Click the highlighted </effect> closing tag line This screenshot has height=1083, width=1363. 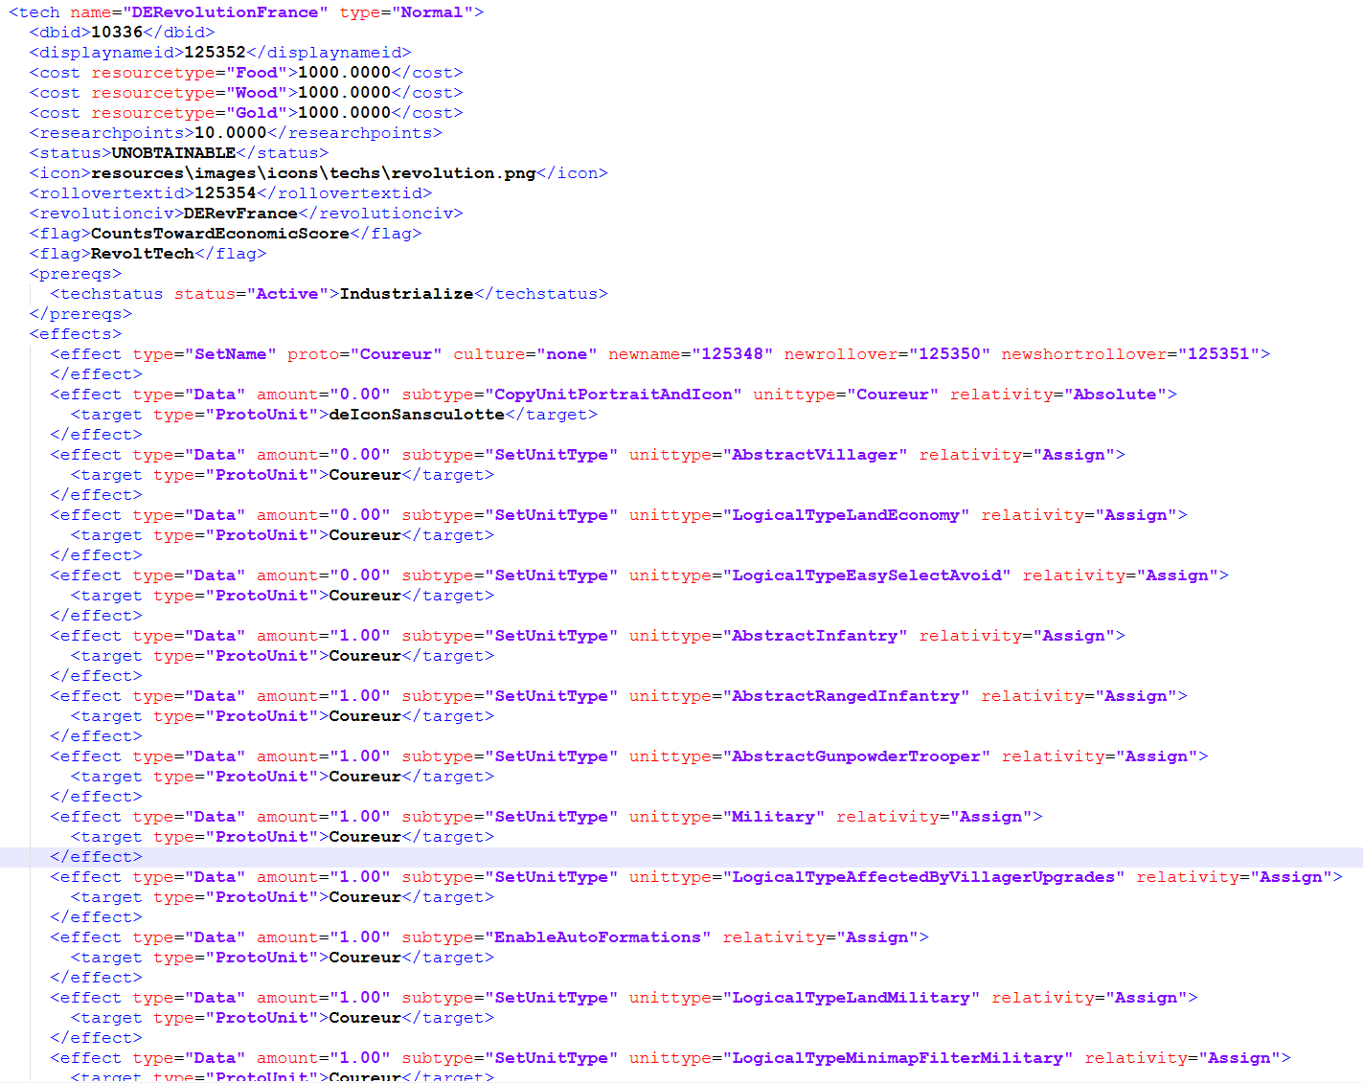pyautogui.click(x=96, y=857)
